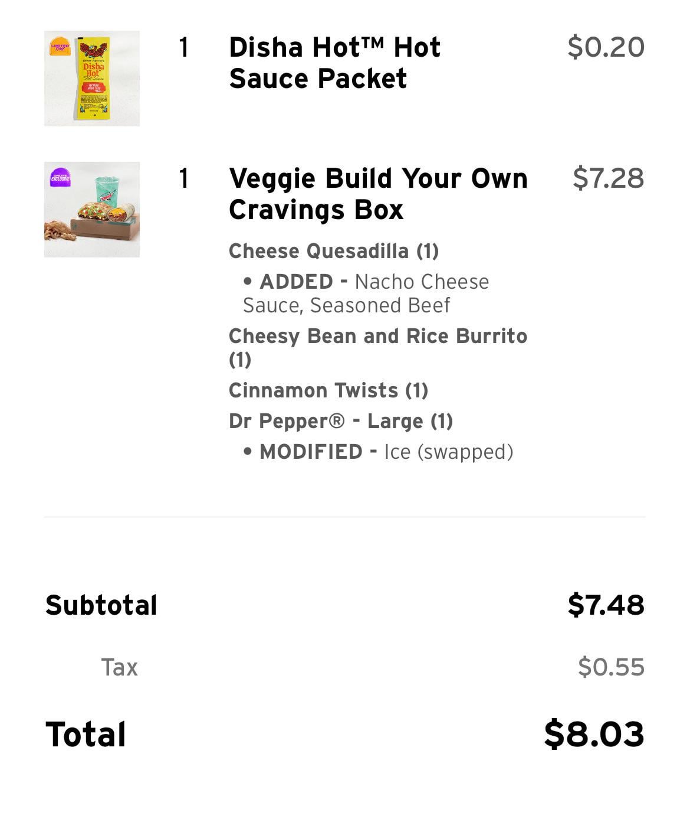Click the quantity beside Veggie Cravings Box
690x819 pixels.
pos(184,178)
